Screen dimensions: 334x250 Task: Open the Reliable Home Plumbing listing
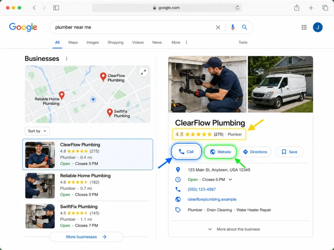tap(87, 185)
